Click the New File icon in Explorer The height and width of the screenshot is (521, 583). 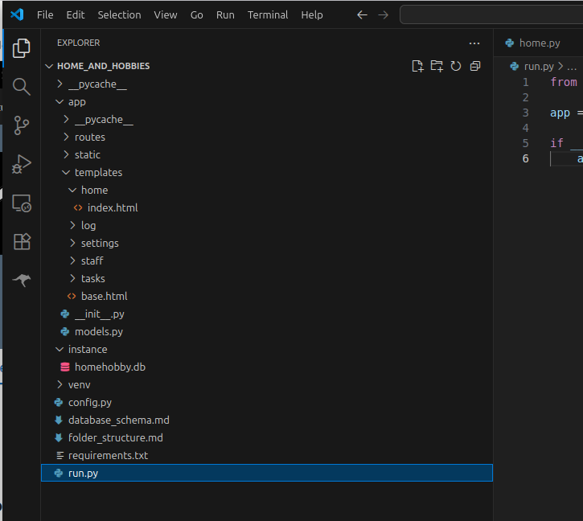click(x=417, y=66)
